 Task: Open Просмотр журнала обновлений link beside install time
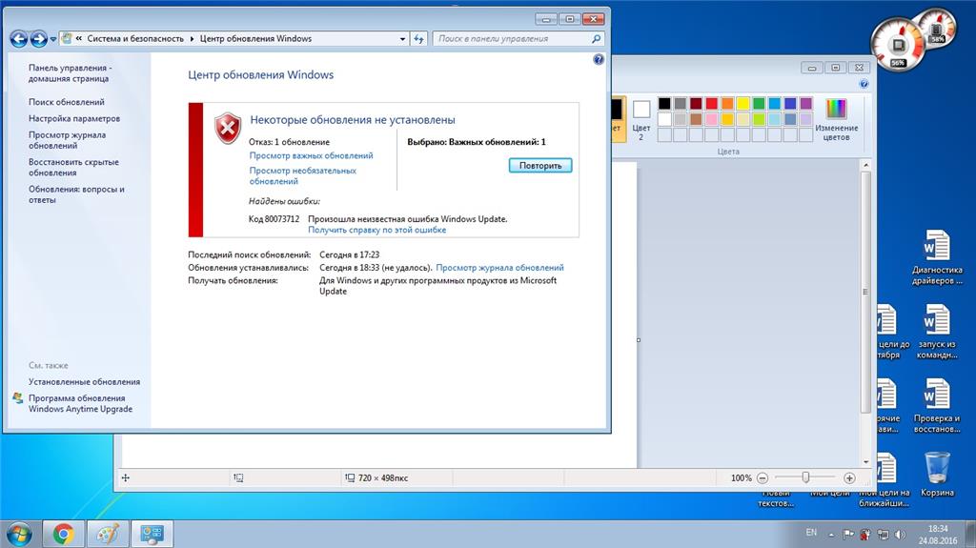click(499, 268)
